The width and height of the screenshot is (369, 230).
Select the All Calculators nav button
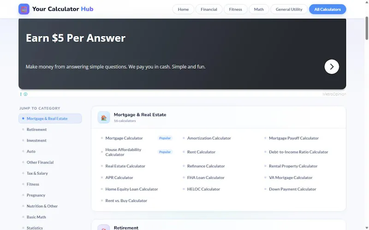(x=327, y=9)
